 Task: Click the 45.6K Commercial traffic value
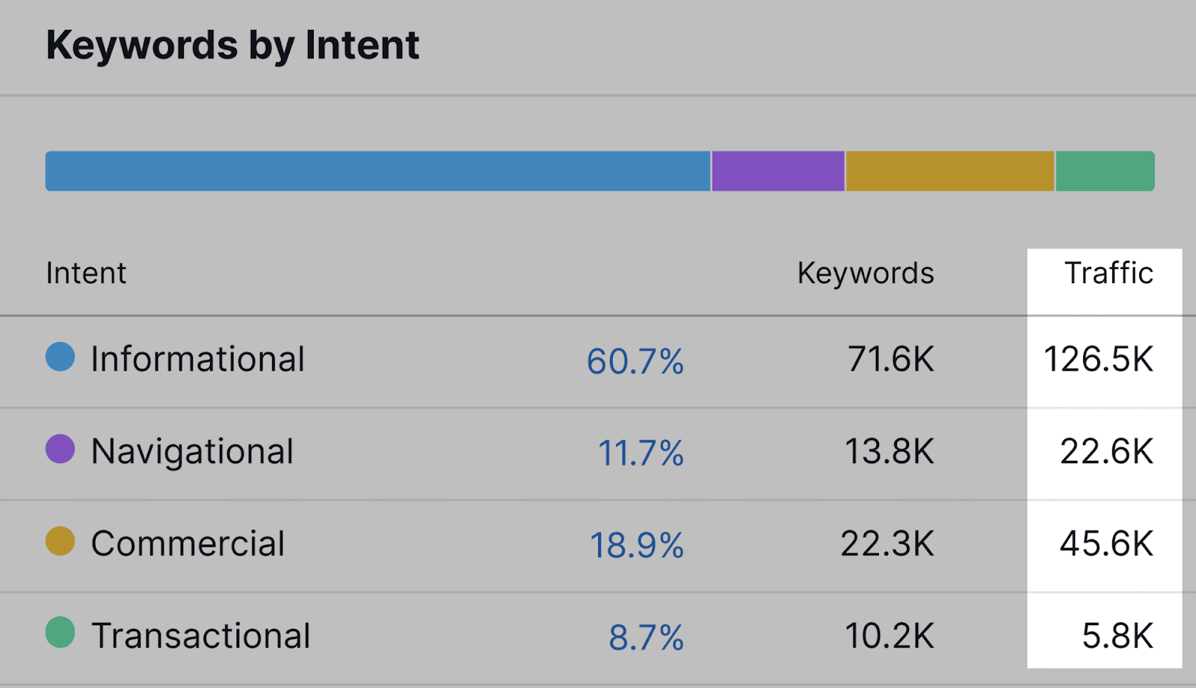click(x=1106, y=544)
